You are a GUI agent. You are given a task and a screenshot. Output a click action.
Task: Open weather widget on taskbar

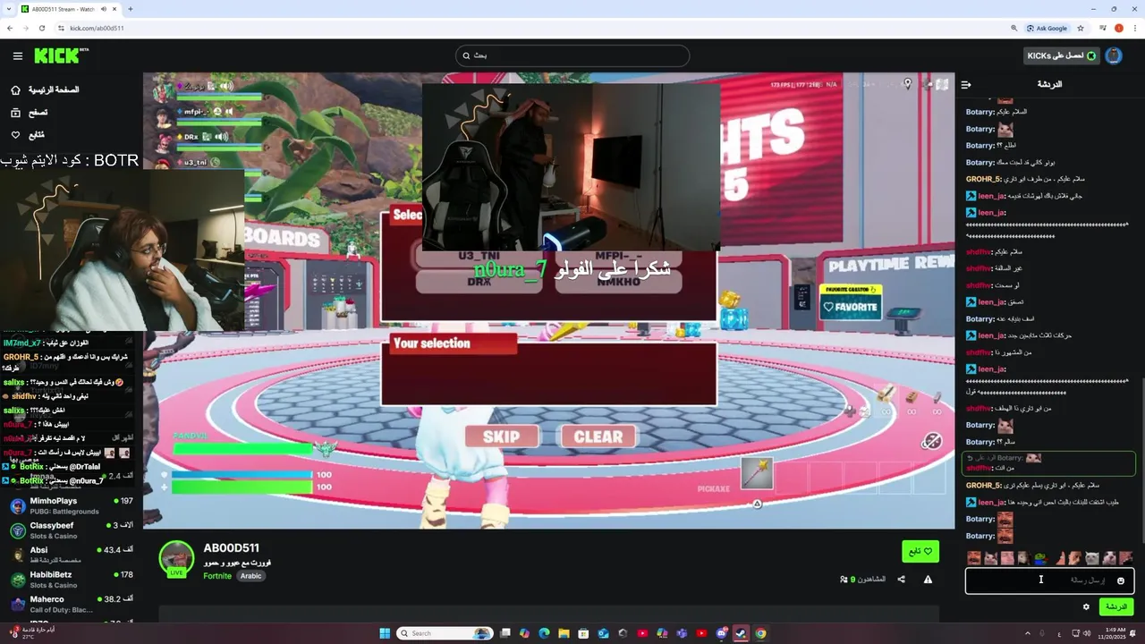pyautogui.click(x=31, y=633)
